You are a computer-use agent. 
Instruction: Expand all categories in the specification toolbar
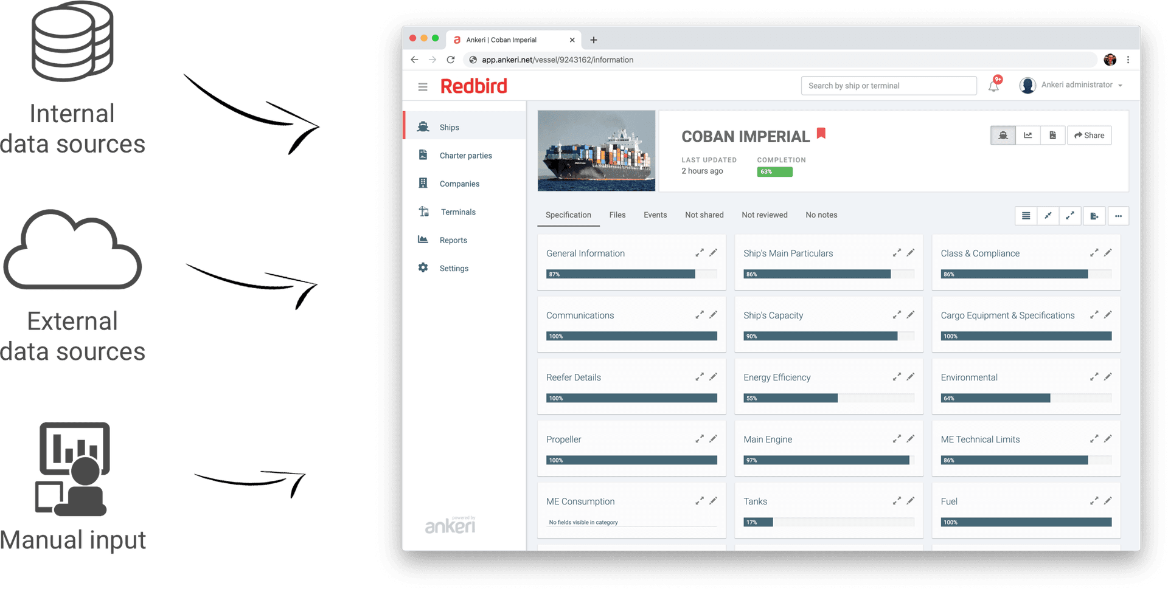click(1070, 216)
